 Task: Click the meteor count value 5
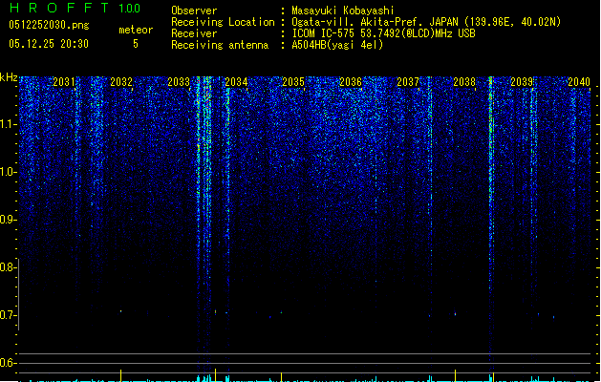coord(136,44)
